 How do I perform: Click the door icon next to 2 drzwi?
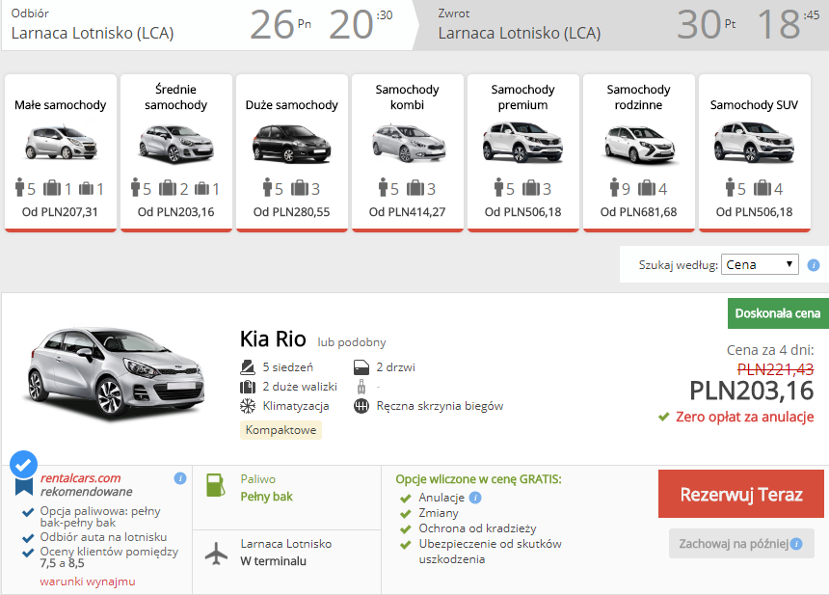click(361, 367)
